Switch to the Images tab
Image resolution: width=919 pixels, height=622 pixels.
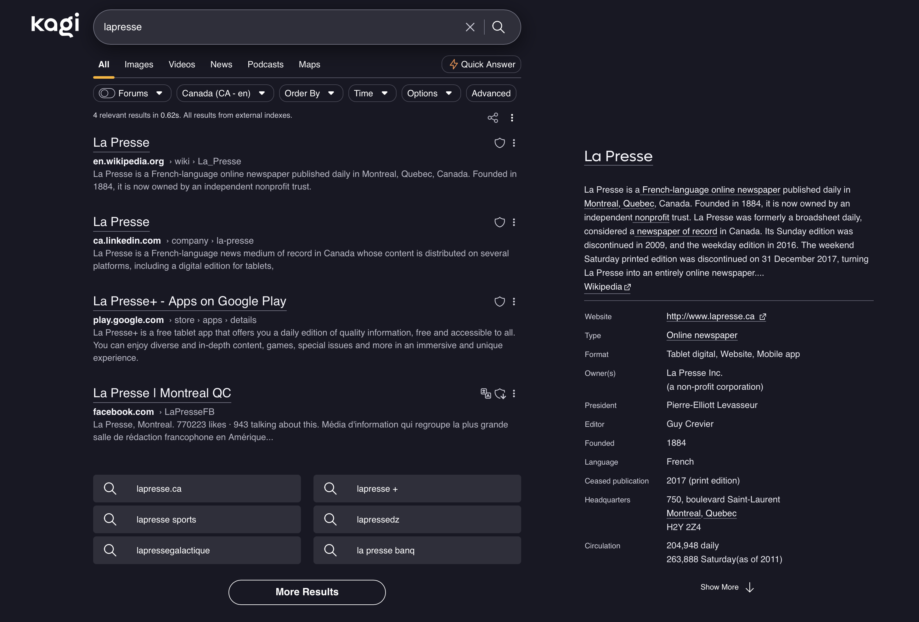pyautogui.click(x=139, y=65)
